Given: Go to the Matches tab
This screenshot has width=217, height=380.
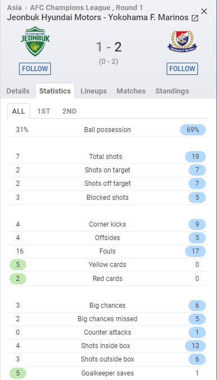Looking at the screenshot, I should click(131, 91).
